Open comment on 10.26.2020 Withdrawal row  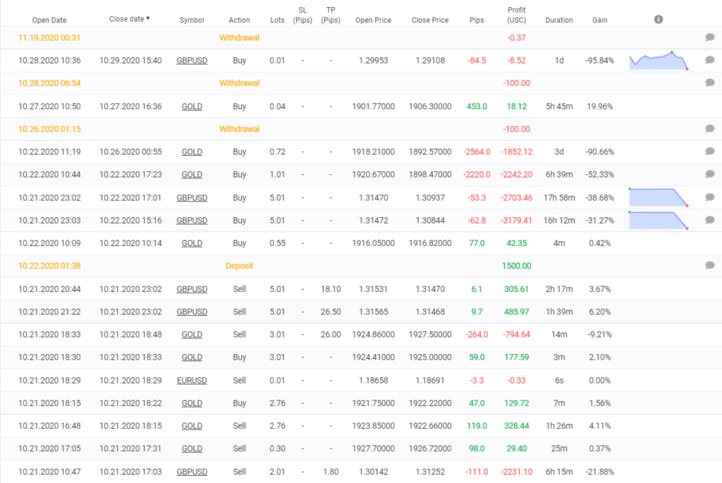(x=710, y=129)
